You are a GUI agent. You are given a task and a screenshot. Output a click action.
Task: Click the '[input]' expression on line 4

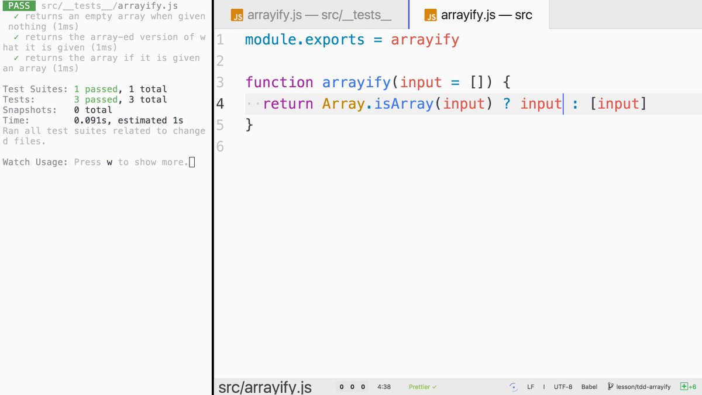click(x=618, y=104)
